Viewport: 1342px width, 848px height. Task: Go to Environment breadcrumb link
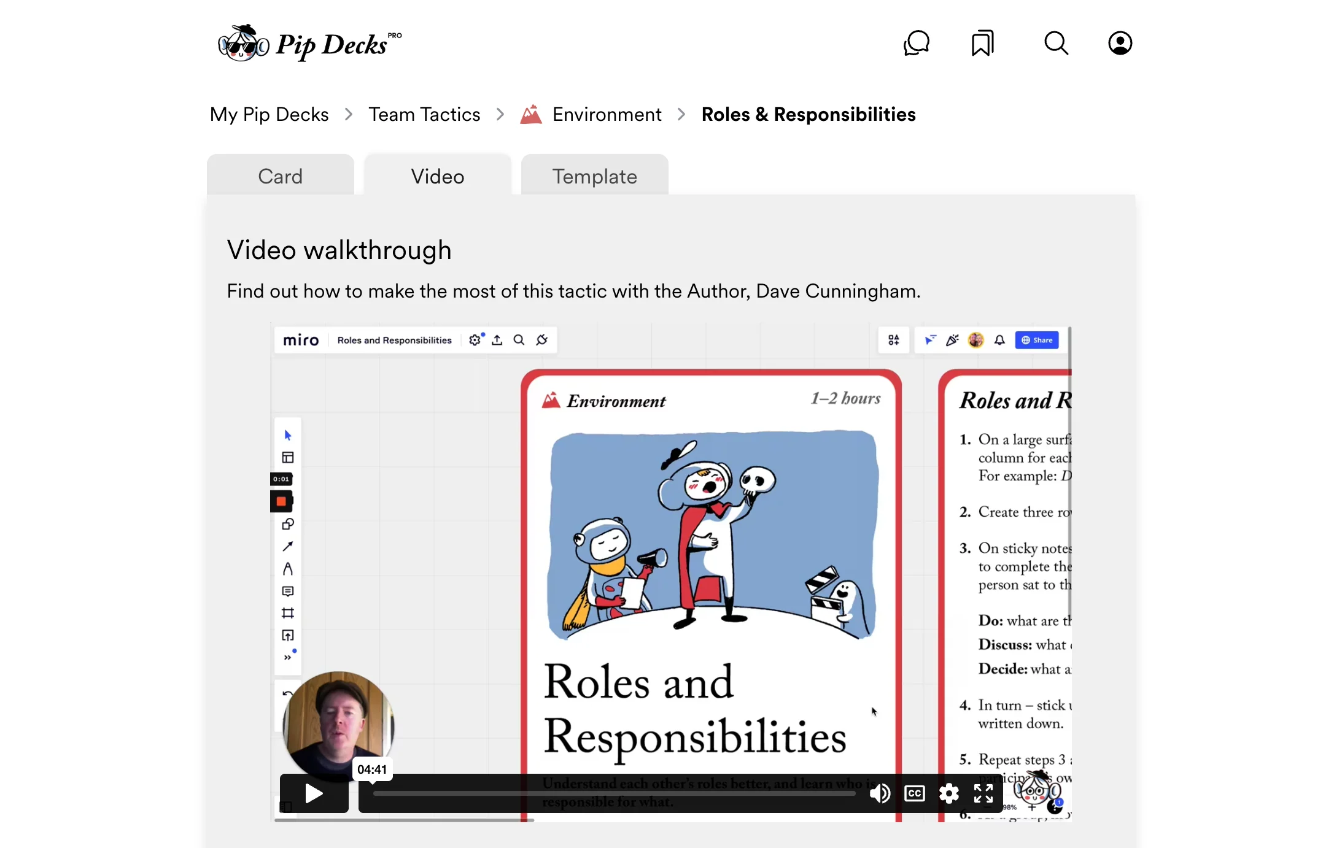click(607, 114)
